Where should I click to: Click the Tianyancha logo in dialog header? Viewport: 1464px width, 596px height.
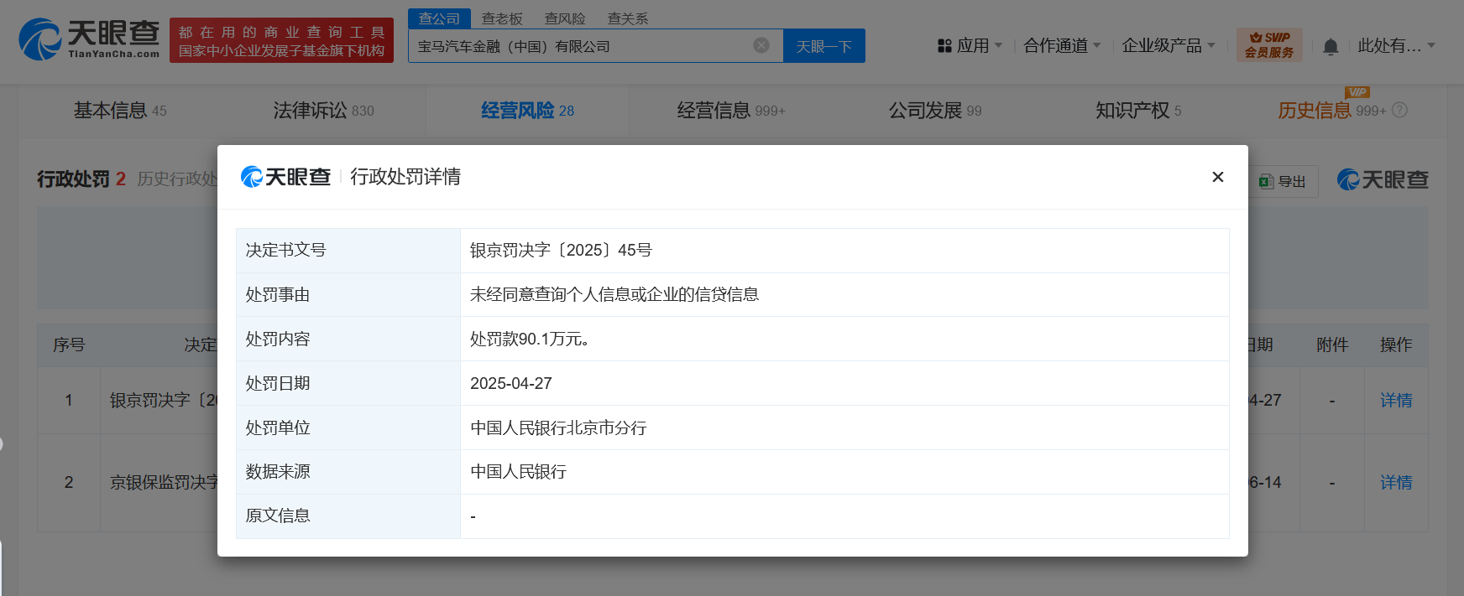285,177
